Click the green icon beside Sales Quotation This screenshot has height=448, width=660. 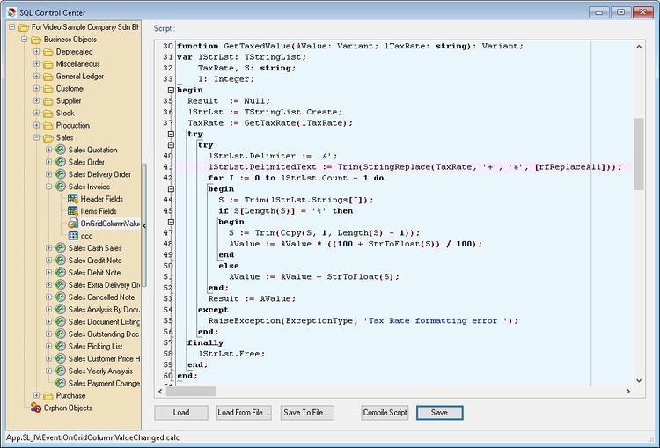pos(61,150)
